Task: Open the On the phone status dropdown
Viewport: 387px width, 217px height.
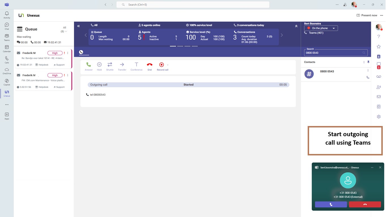Action: point(321,28)
